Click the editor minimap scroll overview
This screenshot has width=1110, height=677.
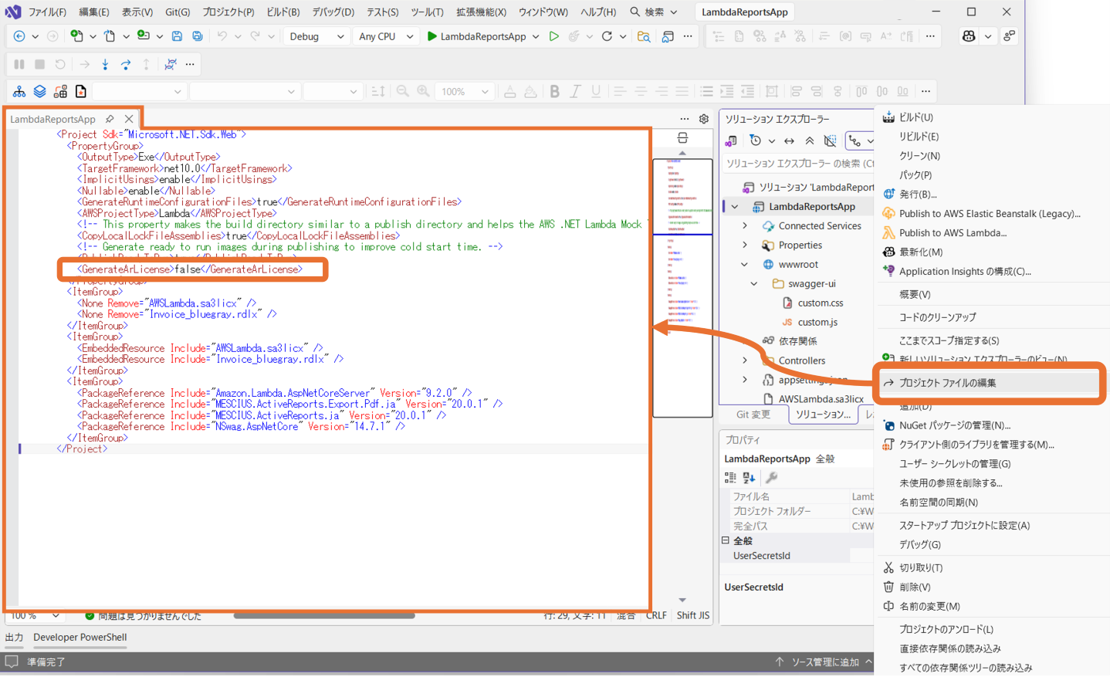[682, 287]
